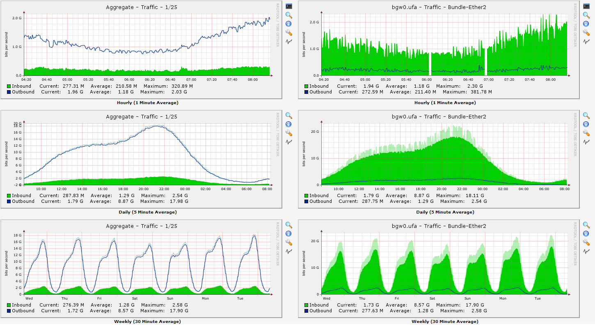Open wrench icon beside bgw0.ufa daily graph
This screenshot has width=595, height=325.
(586, 133)
